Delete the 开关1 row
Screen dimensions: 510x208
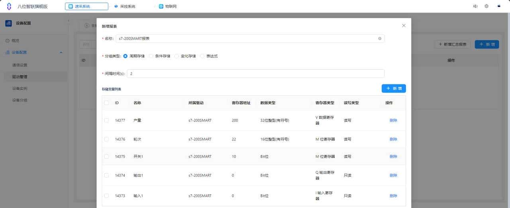pos(393,156)
